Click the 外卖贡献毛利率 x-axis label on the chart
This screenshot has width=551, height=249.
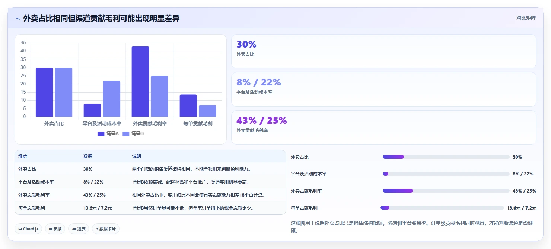click(150, 123)
